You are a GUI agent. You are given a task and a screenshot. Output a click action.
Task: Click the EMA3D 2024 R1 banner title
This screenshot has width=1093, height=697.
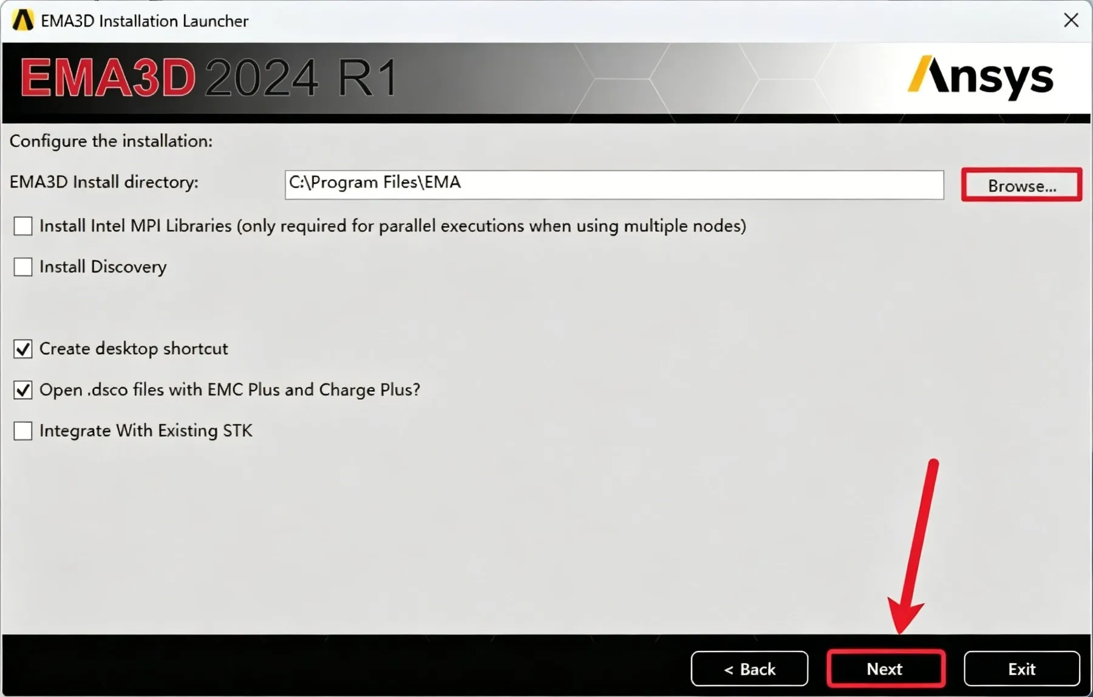[x=209, y=78]
